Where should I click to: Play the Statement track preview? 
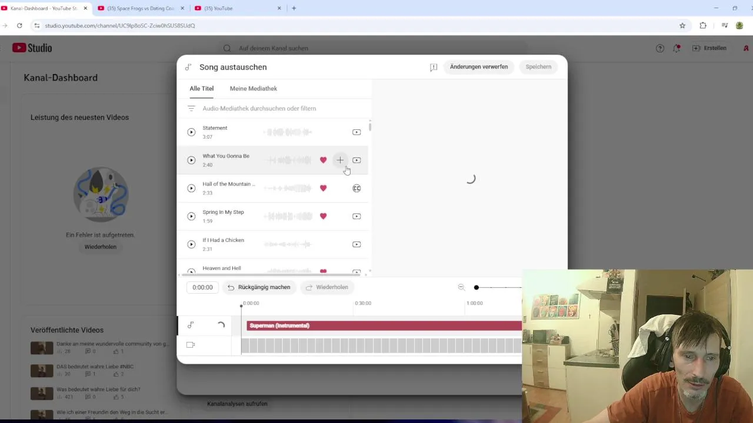pyautogui.click(x=191, y=132)
